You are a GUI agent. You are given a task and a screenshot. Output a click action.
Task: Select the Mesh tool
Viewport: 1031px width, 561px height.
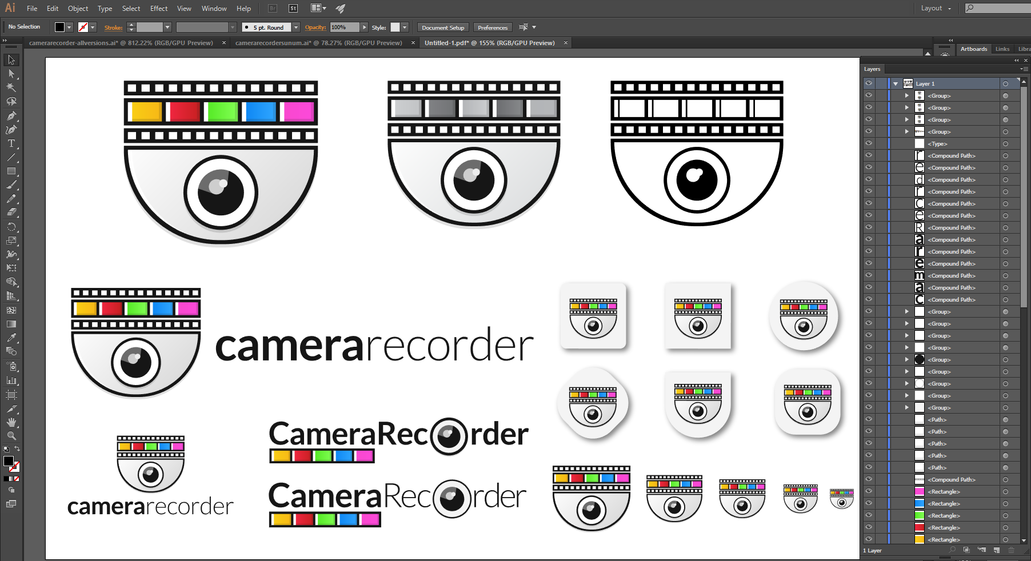[11, 310]
